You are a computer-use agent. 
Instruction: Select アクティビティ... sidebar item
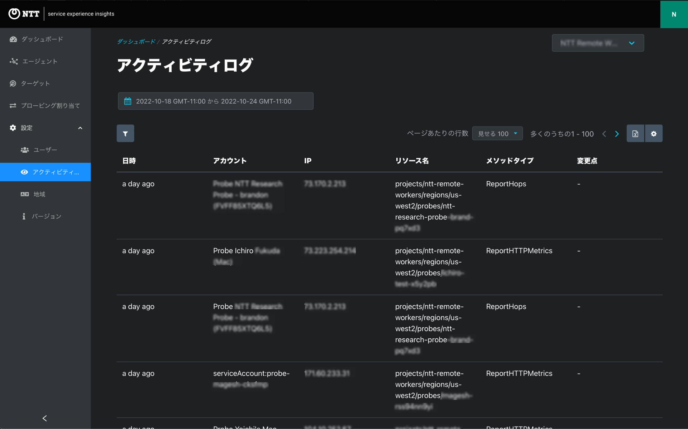pyautogui.click(x=46, y=172)
